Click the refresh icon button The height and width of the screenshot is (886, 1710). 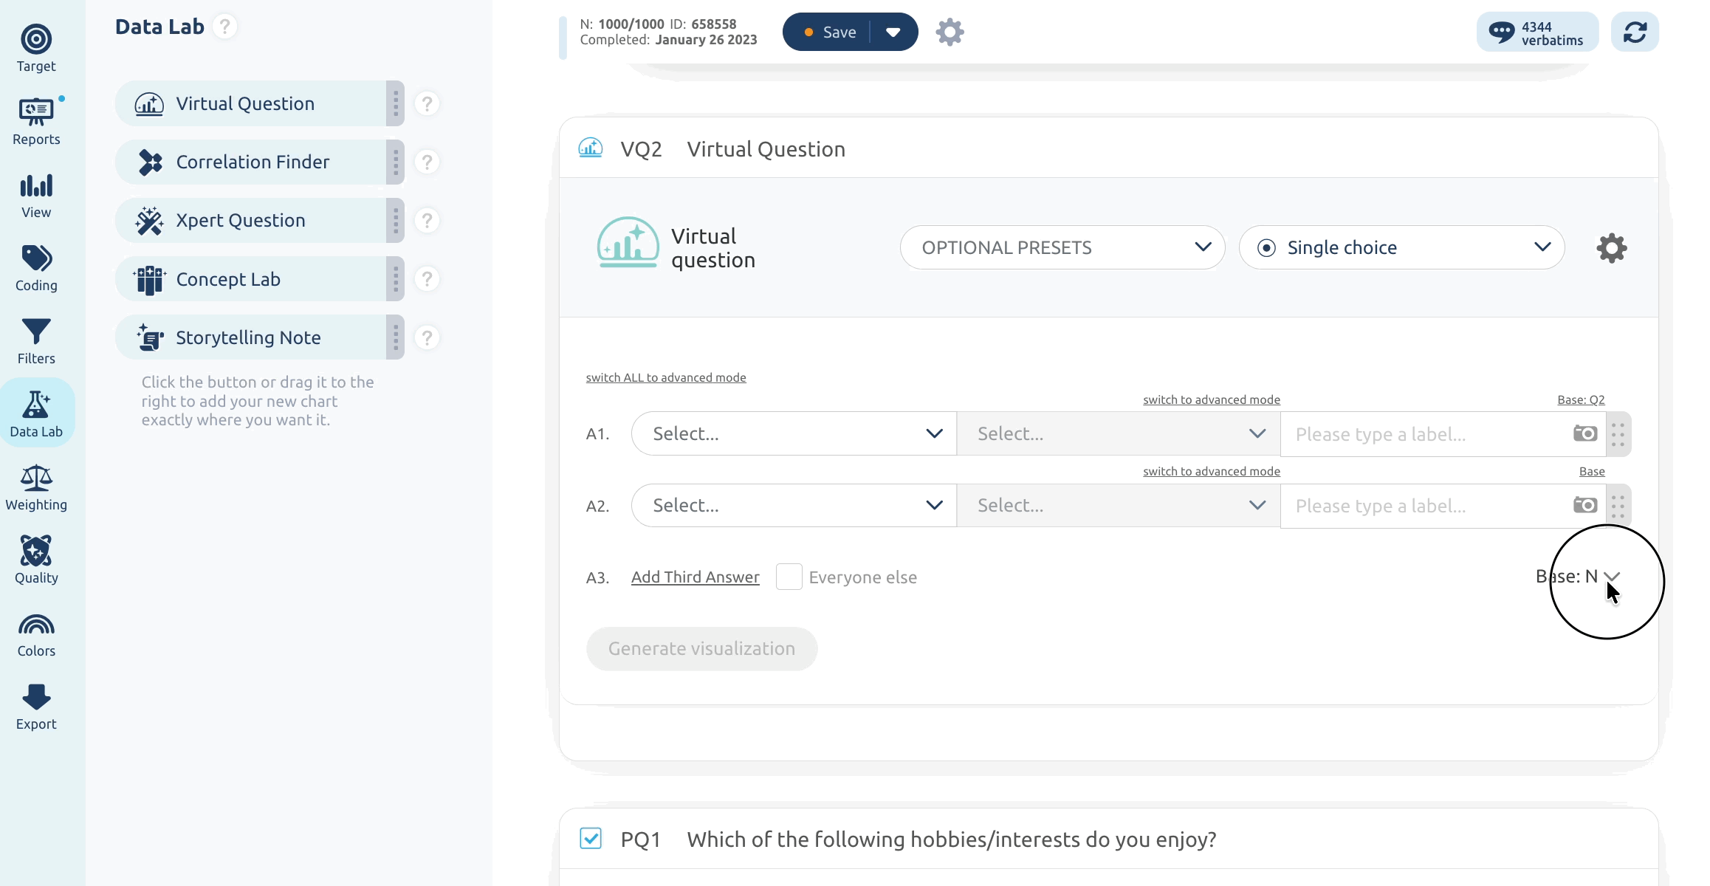(1635, 32)
